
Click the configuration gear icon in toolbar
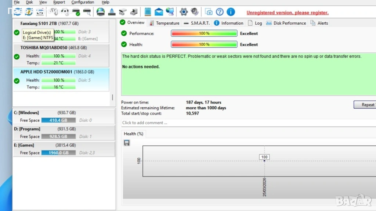point(184,12)
